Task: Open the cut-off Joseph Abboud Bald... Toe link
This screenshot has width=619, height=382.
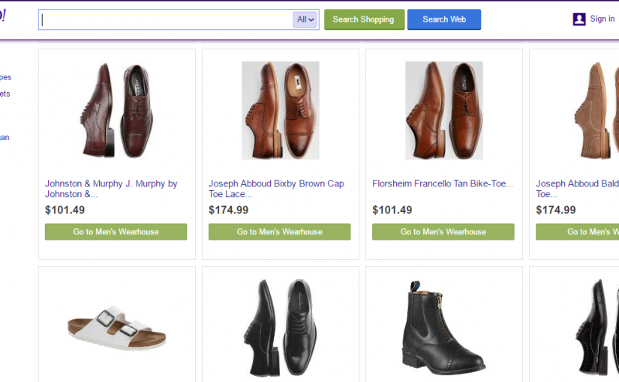Action: click(x=577, y=189)
